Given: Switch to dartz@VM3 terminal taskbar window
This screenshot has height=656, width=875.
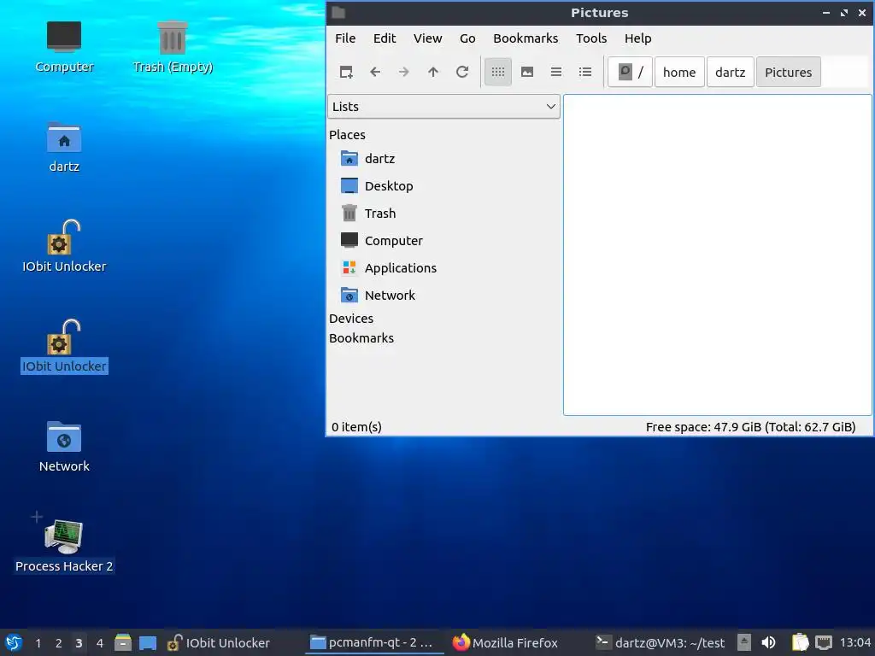Looking at the screenshot, I should point(661,642).
